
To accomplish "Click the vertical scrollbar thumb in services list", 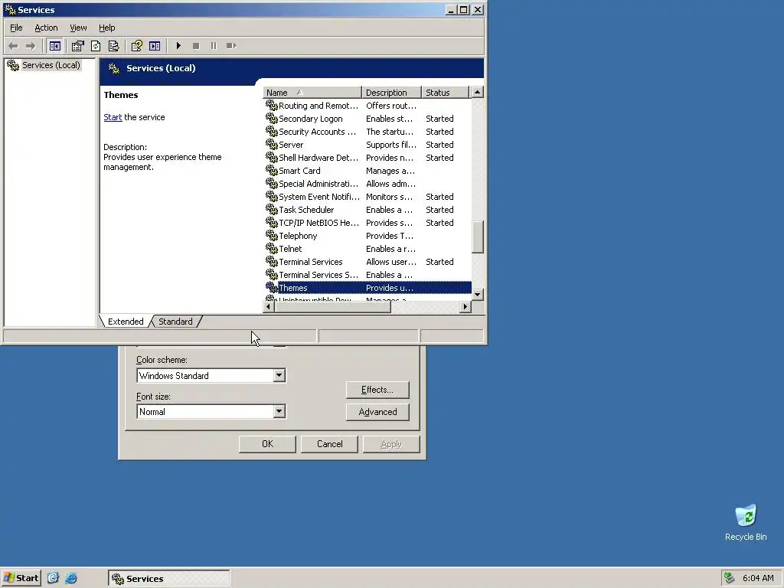I will tap(478, 237).
